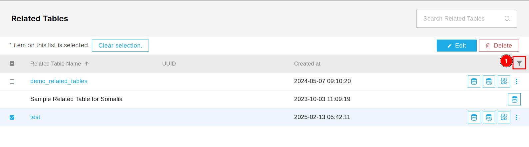Image resolution: width=529 pixels, height=147 pixels.
Task: Click the Edit button
Action: pyautogui.click(x=457, y=46)
